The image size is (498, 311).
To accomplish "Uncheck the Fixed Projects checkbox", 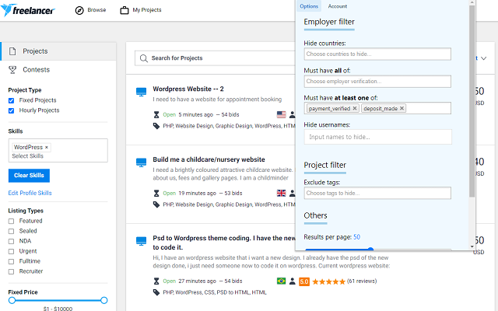I will click(11, 100).
